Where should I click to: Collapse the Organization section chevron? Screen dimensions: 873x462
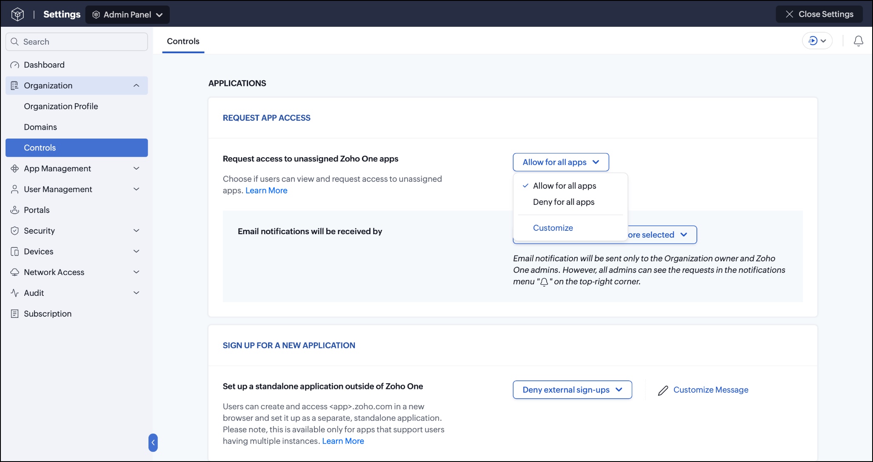coord(136,85)
